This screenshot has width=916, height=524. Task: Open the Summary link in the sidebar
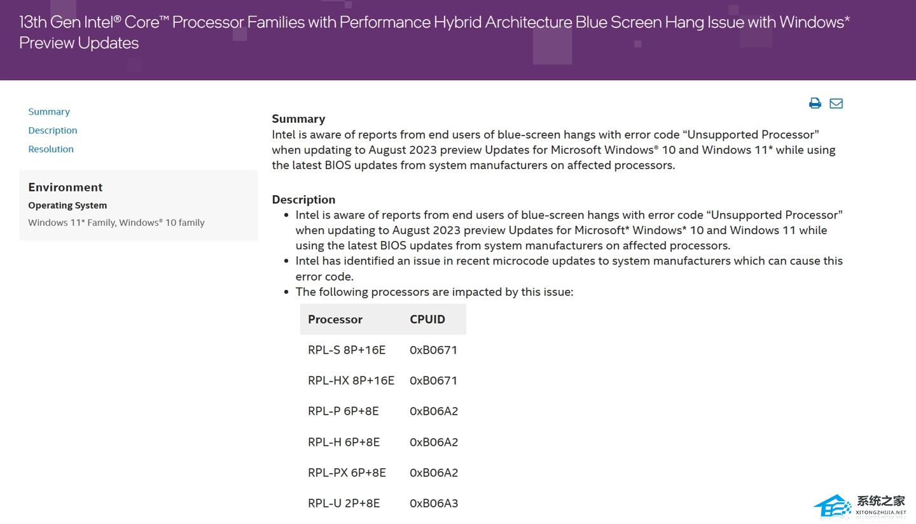point(49,112)
